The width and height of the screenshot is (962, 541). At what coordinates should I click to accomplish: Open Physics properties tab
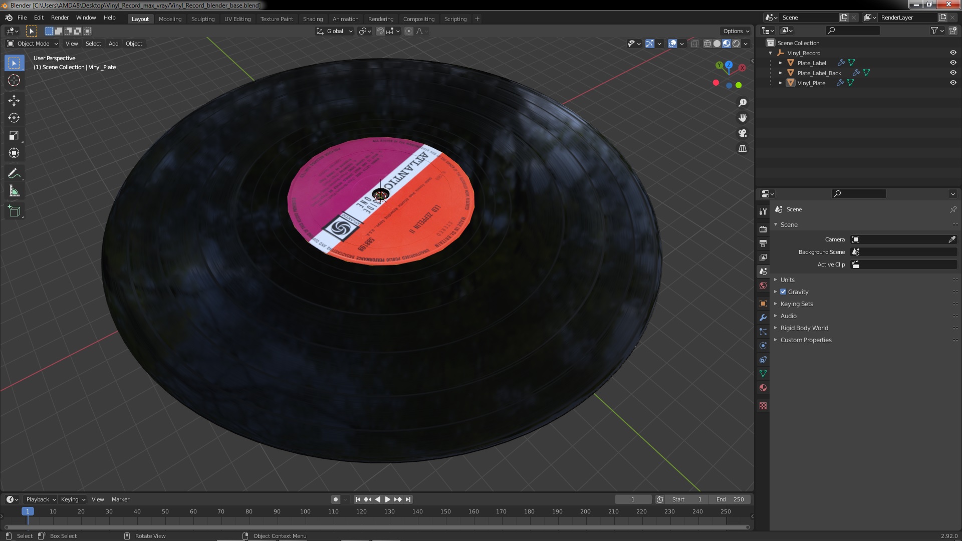pos(763,346)
